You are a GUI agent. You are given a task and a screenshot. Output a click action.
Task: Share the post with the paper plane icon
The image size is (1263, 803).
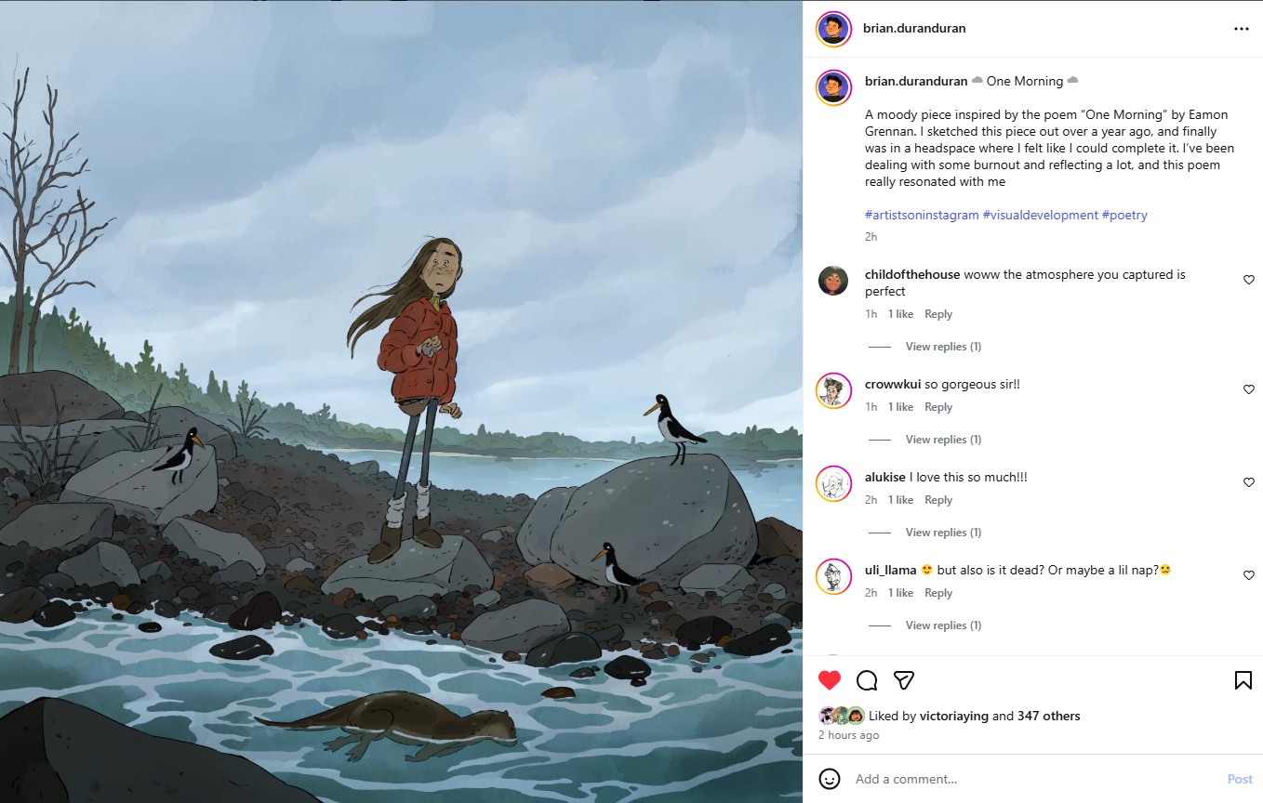(x=903, y=680)
